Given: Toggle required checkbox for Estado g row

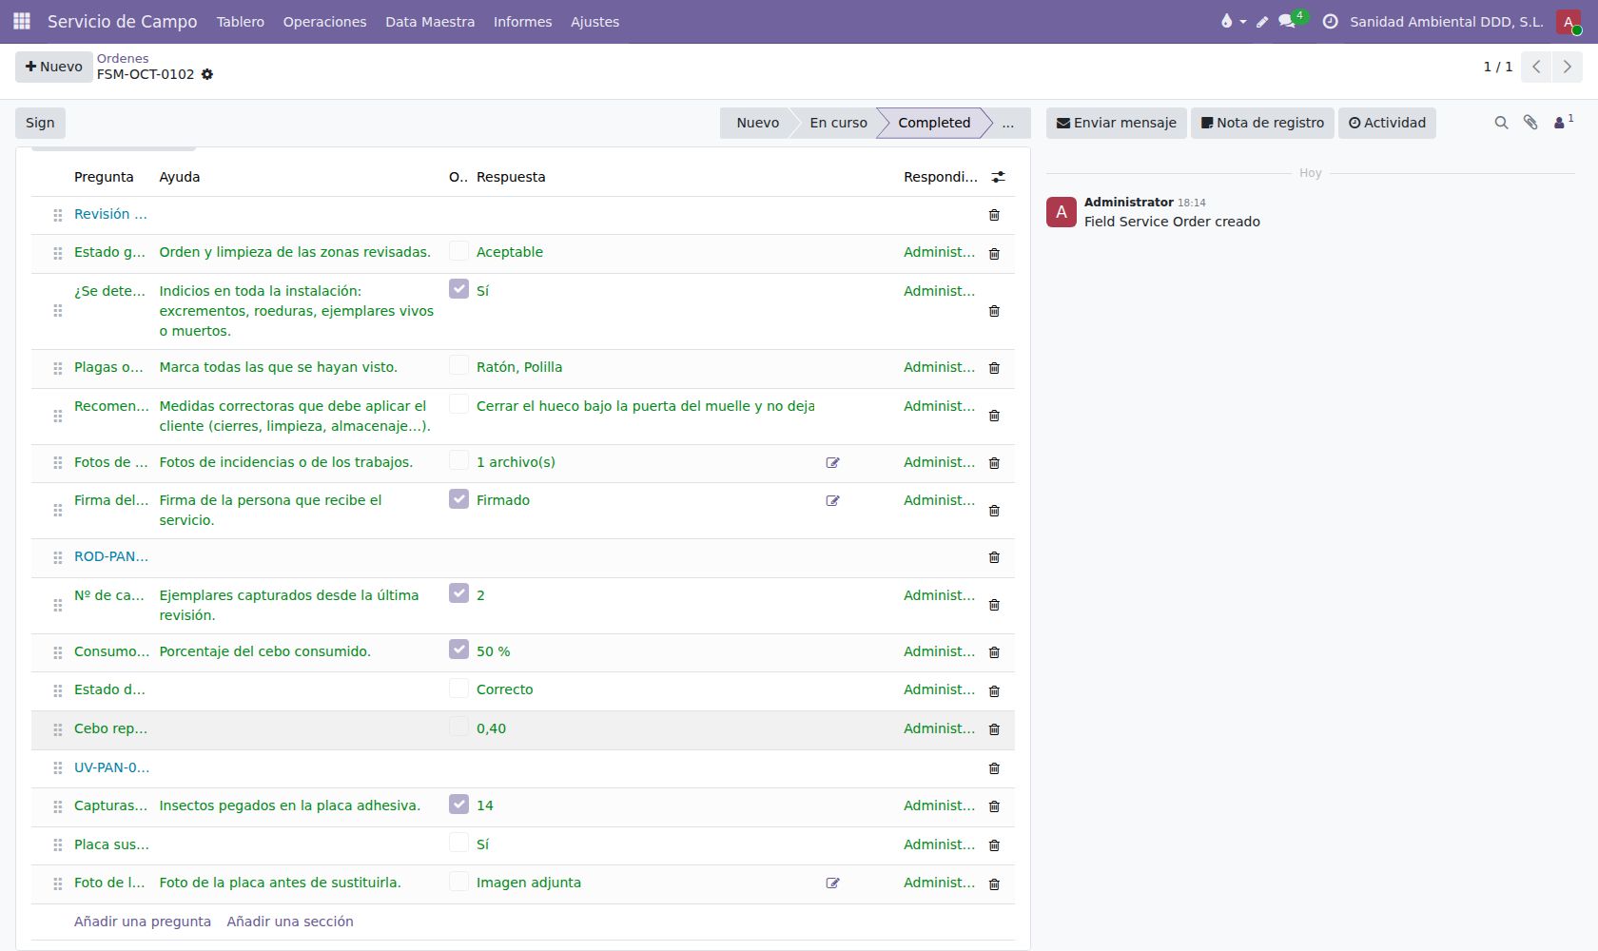Looking at the screenshot, I should 458,251.
